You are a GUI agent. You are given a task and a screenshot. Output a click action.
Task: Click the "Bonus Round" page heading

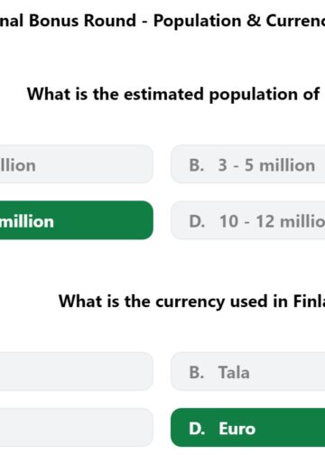pos(82,21)
